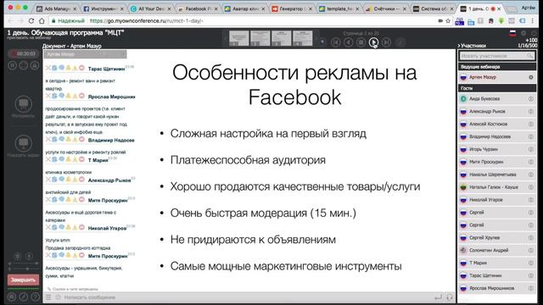Open info icon for Александр Рыков
This screenshot has height=305, width=543.
click(531, 111)
